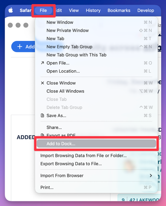Click the ADDED column header text

(26, 137)
